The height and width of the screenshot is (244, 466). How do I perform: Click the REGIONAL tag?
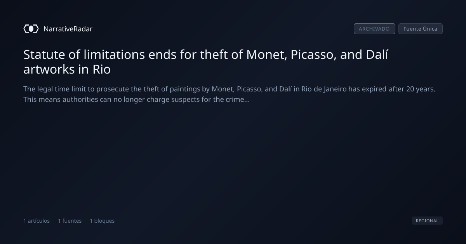427,221
